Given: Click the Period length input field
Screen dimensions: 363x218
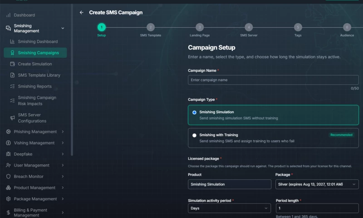Looking at the screenshot, I should [x=317, y=208].
